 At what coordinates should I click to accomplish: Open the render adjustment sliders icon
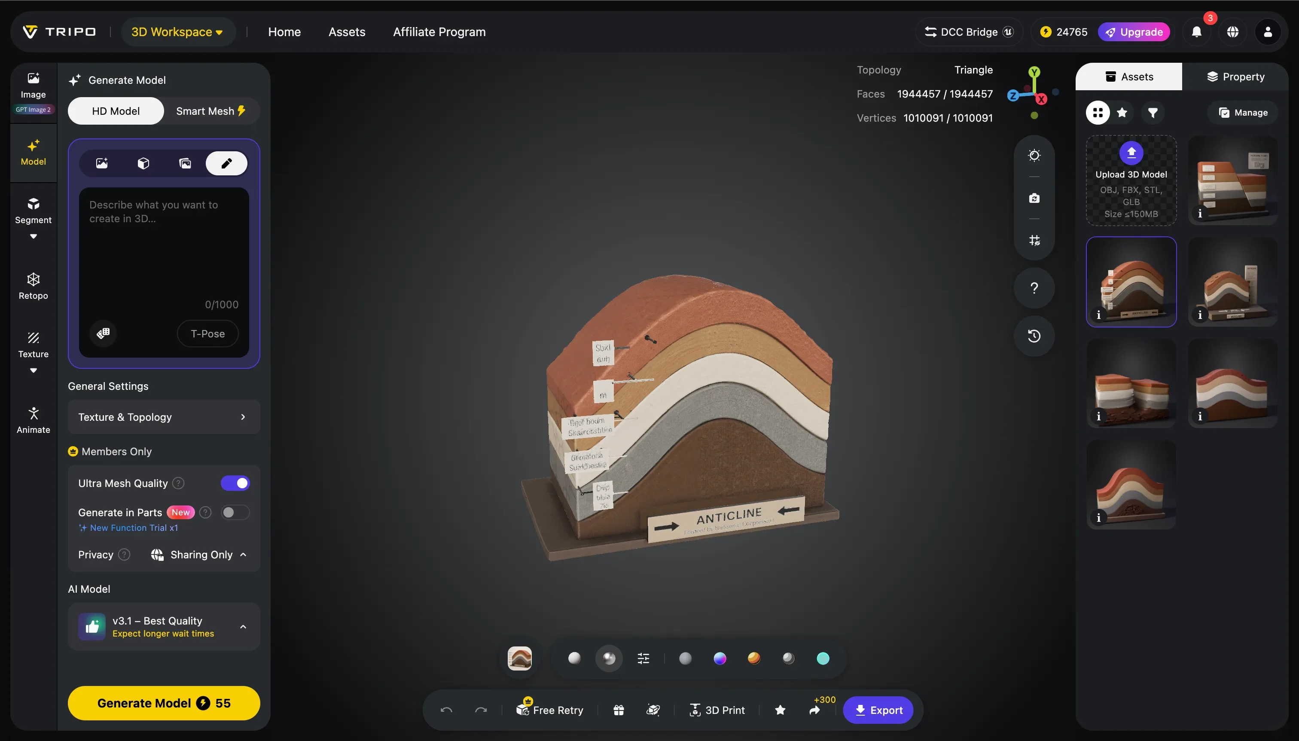click(x=643, y=658)
